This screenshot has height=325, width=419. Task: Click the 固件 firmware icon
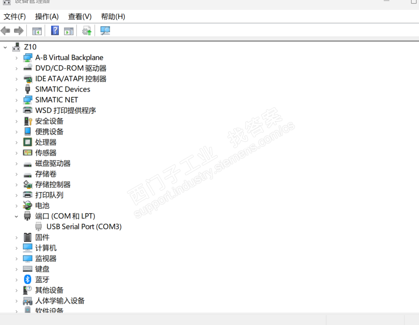pos(28,237)
